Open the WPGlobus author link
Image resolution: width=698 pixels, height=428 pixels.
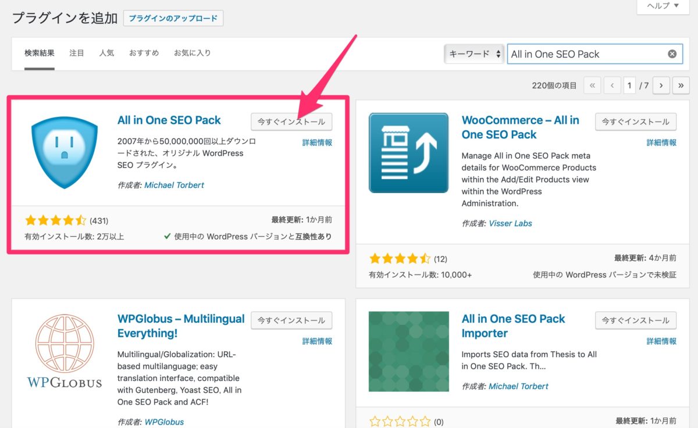pyautogui.click(x=164, y=422)
